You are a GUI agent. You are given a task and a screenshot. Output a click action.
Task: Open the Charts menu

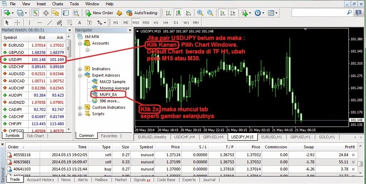coord(58,4)
